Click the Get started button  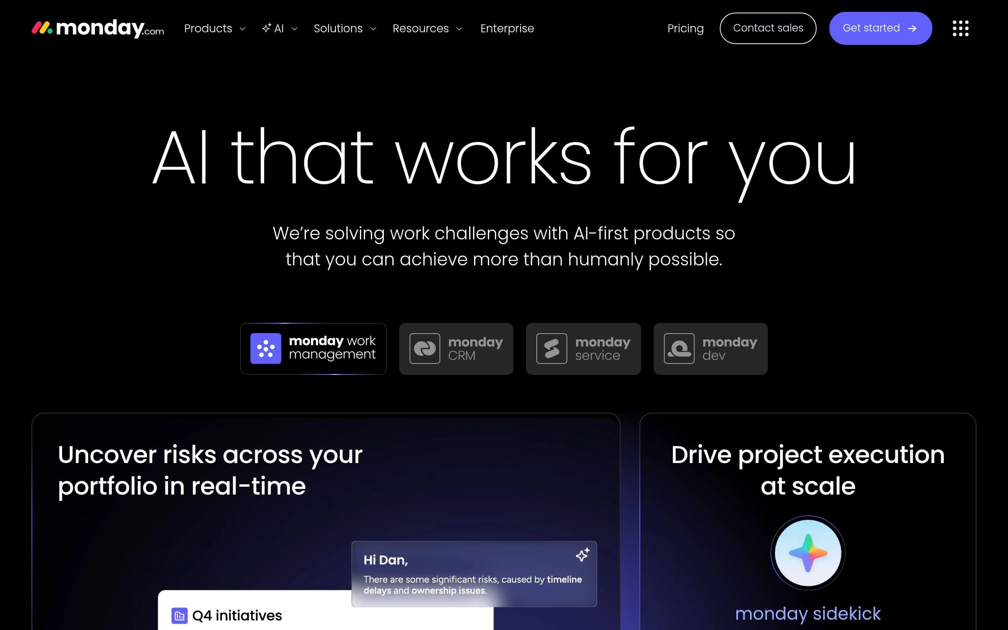point(880,28)
